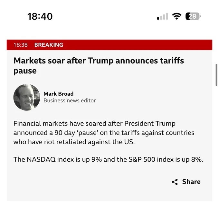Open Mark Broad's profile photo
This screenshot has height=207, width=219.
27,97
